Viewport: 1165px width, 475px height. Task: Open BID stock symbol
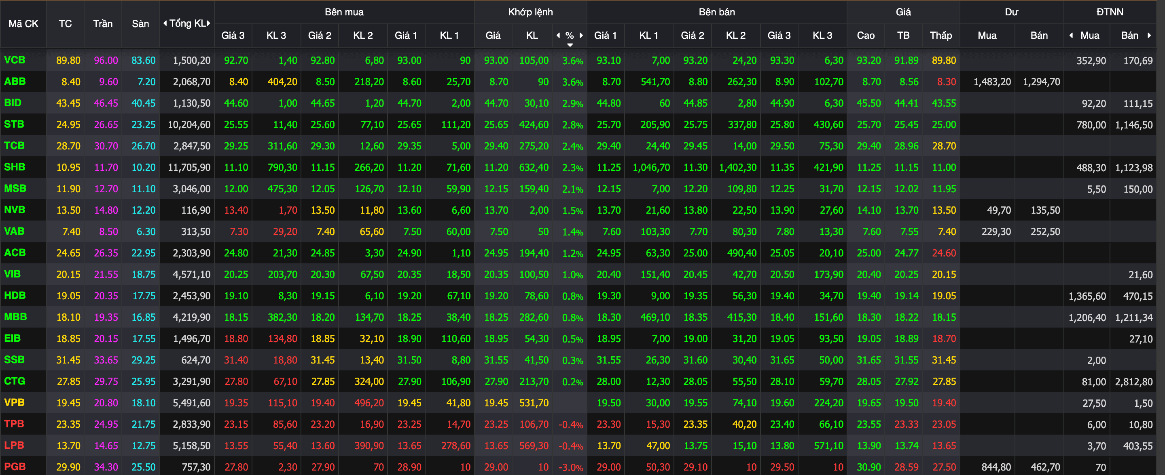tap(13, 103)
